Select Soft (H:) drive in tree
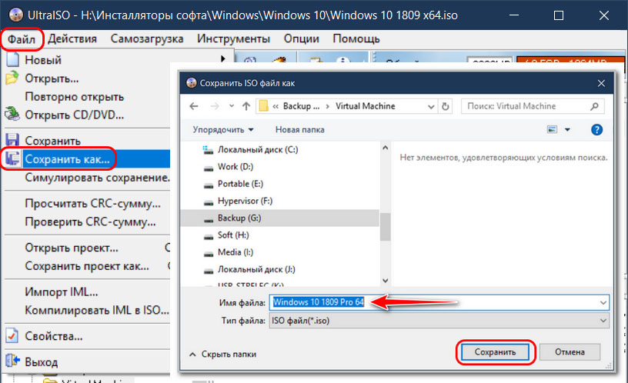Screen dimensions: 628x383 (x=233, y=235)
